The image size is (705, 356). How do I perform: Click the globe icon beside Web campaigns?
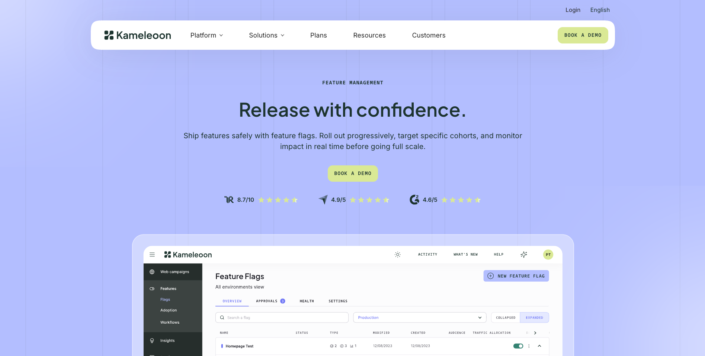point(152,272)
